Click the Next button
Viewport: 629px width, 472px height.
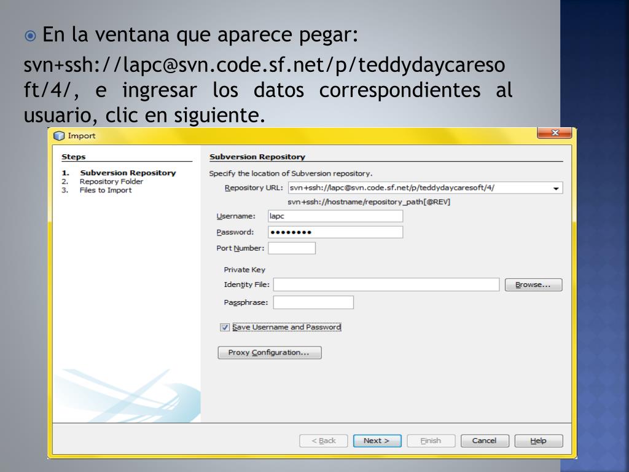click(377, 441)
